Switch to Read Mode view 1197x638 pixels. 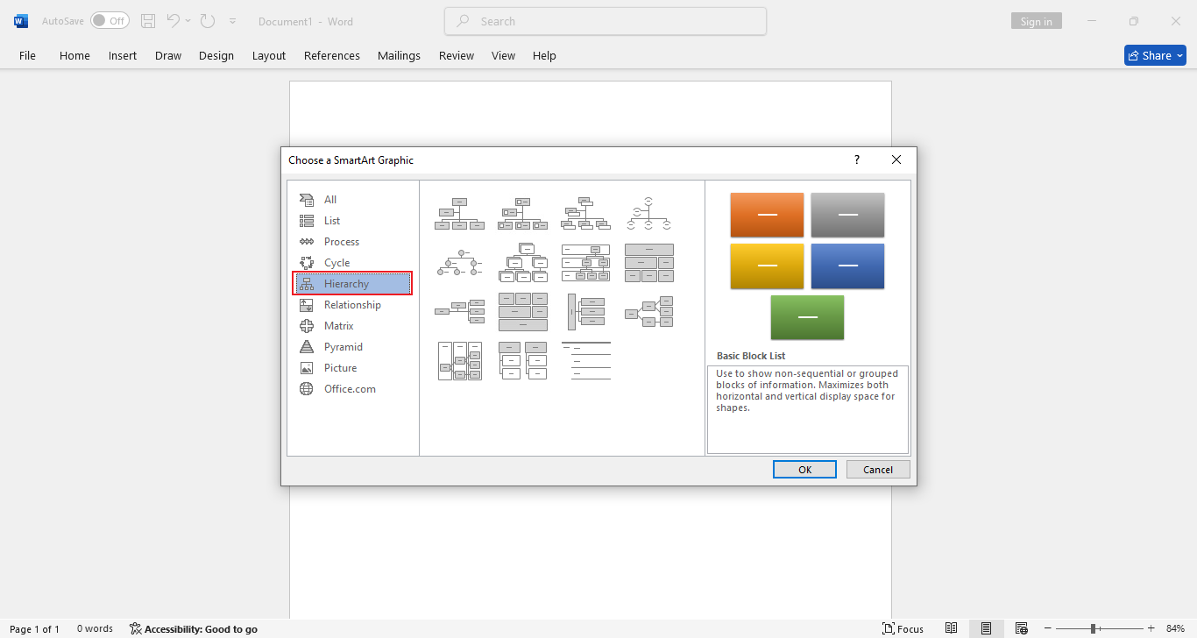click(951, 628)
